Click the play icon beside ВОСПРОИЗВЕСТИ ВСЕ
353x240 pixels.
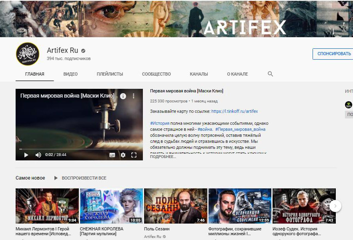point(56,178)
